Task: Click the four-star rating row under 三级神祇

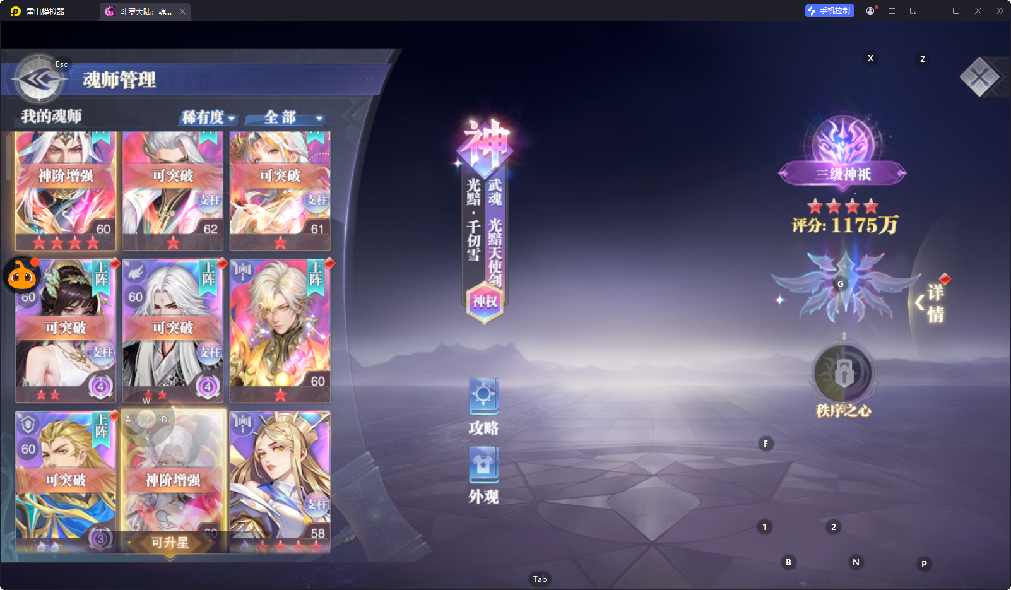Action: coord(843,206)
